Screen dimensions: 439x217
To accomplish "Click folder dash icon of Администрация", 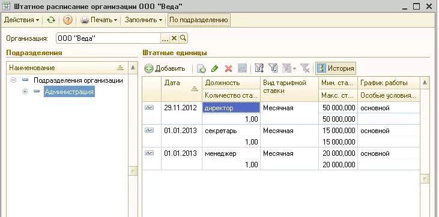I will pos(37,92).
